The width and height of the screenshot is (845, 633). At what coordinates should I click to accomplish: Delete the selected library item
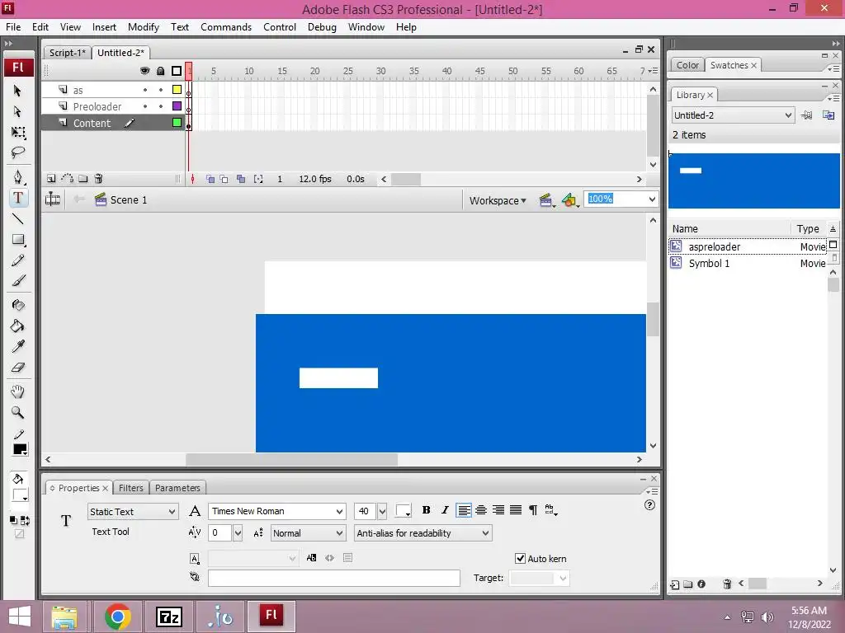click(727, 584)
